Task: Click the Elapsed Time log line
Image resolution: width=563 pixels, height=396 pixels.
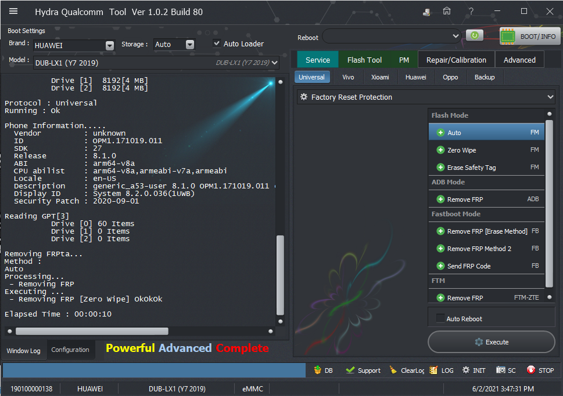Action: 58,314
